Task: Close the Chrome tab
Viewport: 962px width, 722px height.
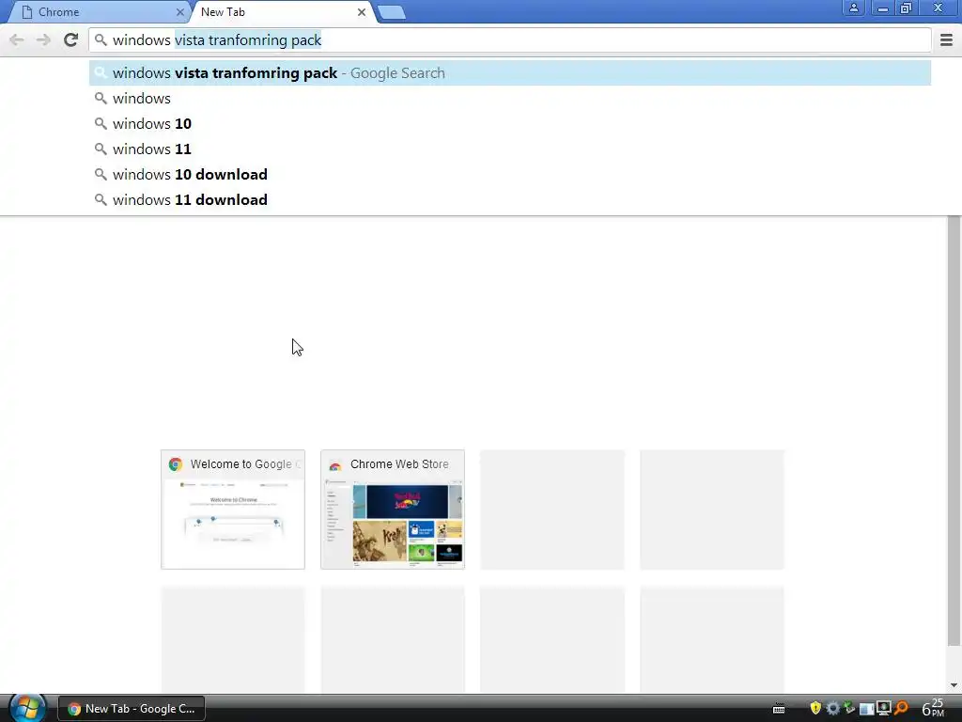Action: (x=179, y=12)
